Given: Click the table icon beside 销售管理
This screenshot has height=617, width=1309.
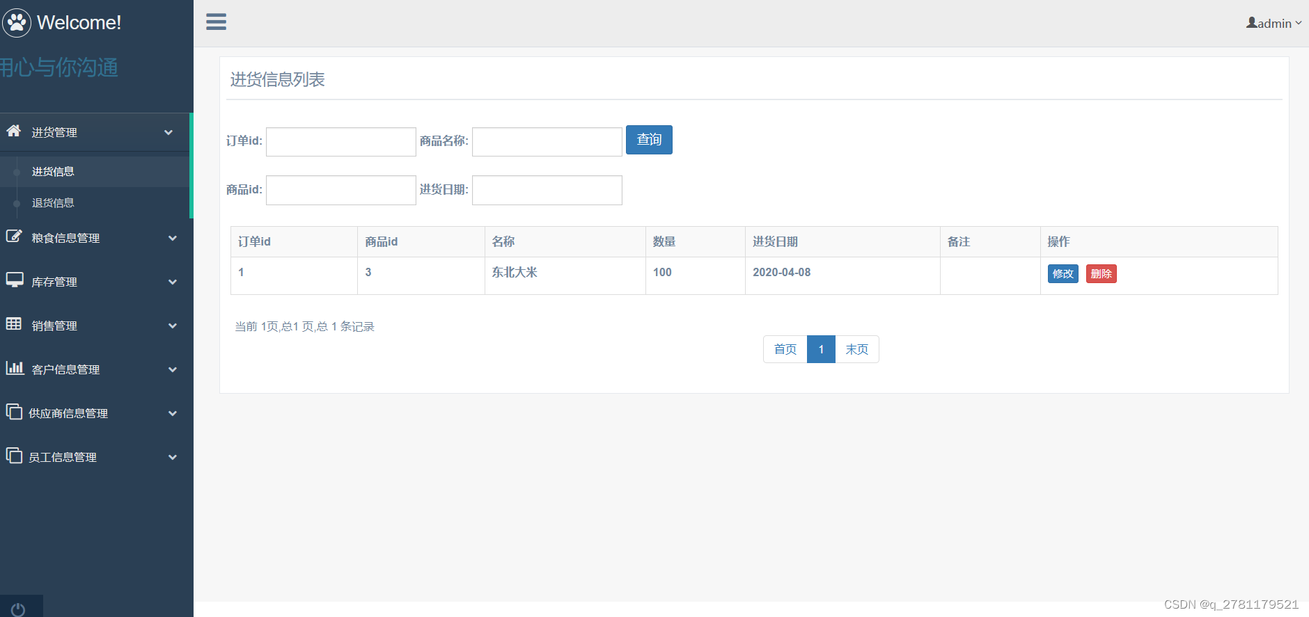Looking at the screenshot, I should click(14, 324).
